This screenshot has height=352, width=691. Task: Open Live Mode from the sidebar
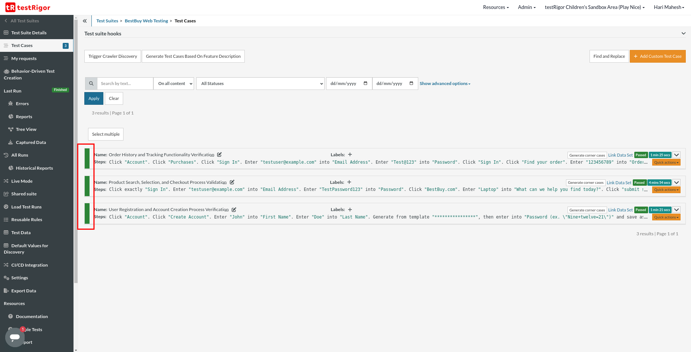22,181
